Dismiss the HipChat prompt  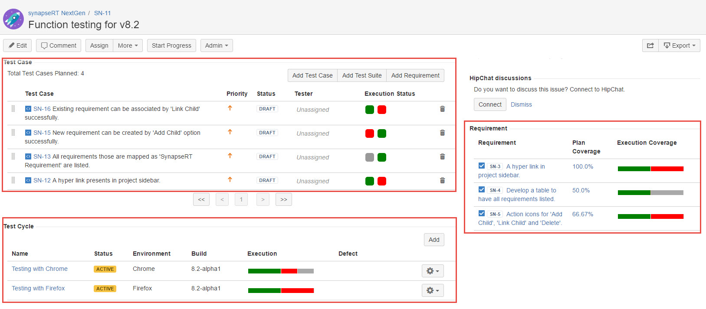[521, 104]
